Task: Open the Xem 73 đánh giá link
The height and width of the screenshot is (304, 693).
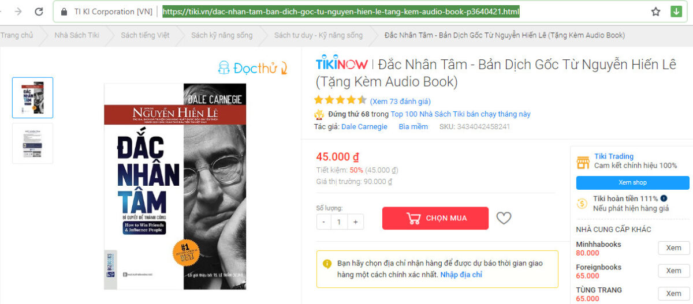Action: [x=400, y=101]
